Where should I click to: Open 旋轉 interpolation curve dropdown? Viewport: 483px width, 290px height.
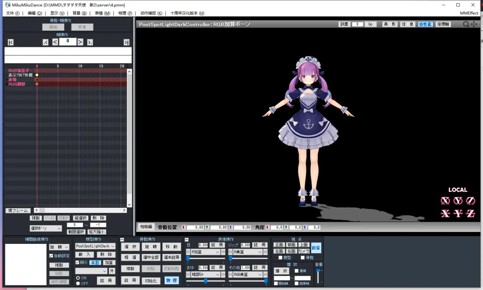pyautogui.click(x=59, y=247)
